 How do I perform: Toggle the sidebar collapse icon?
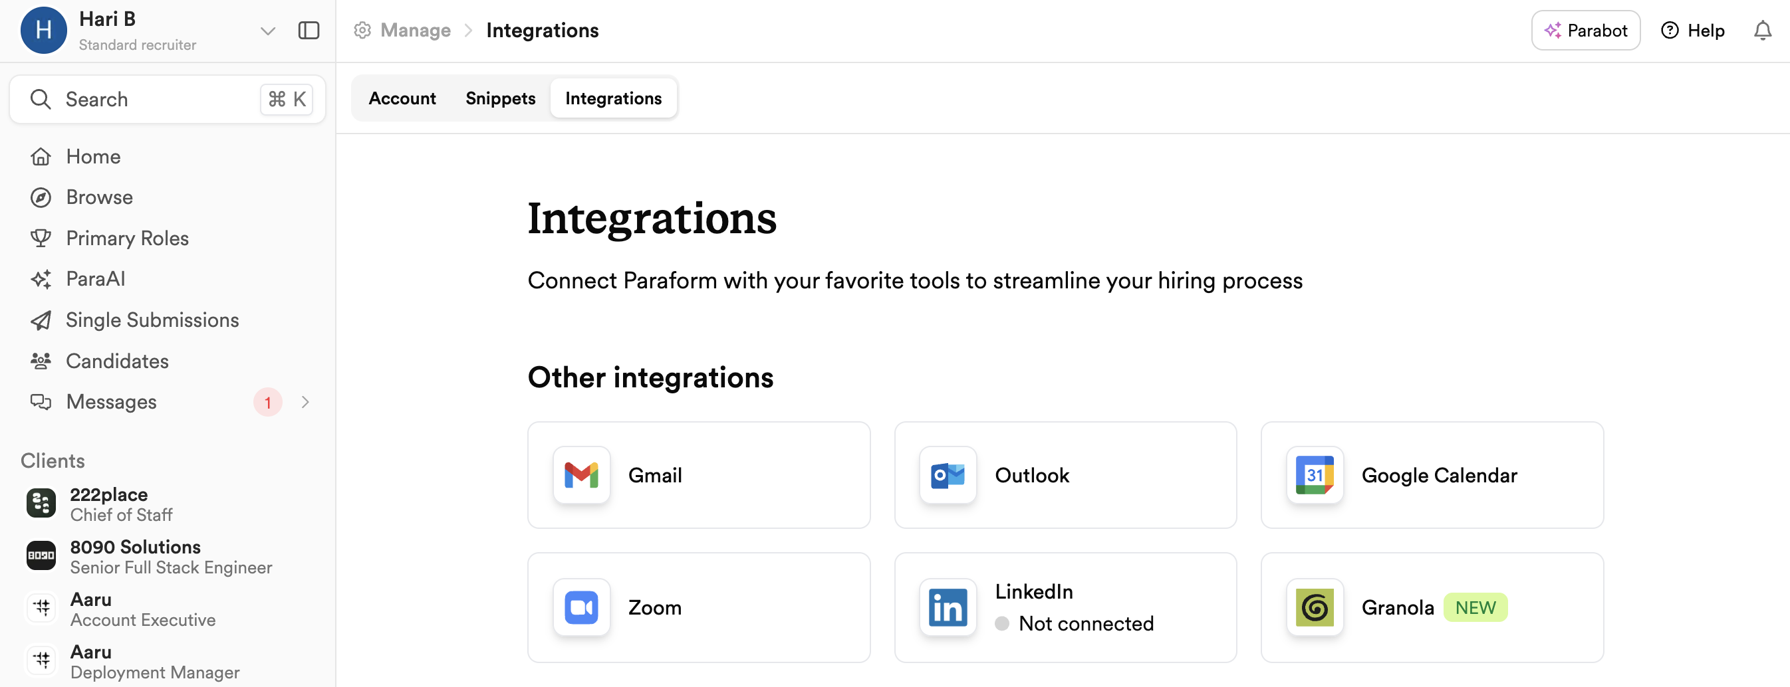pos(309,31)
